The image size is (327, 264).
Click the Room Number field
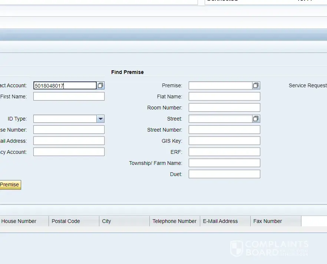click(x=224, y=108)
